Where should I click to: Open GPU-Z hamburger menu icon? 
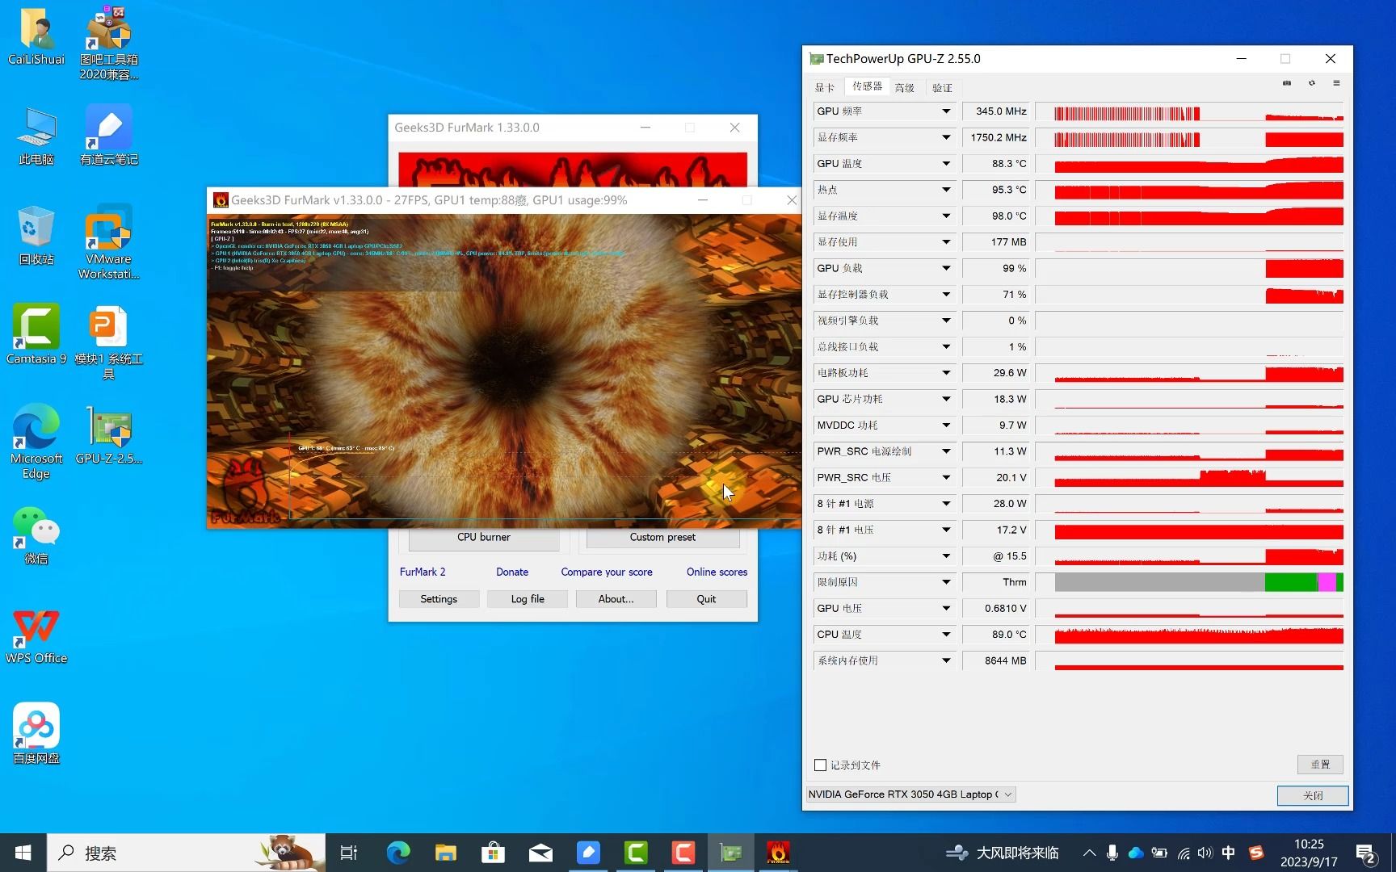[1336, 83]
